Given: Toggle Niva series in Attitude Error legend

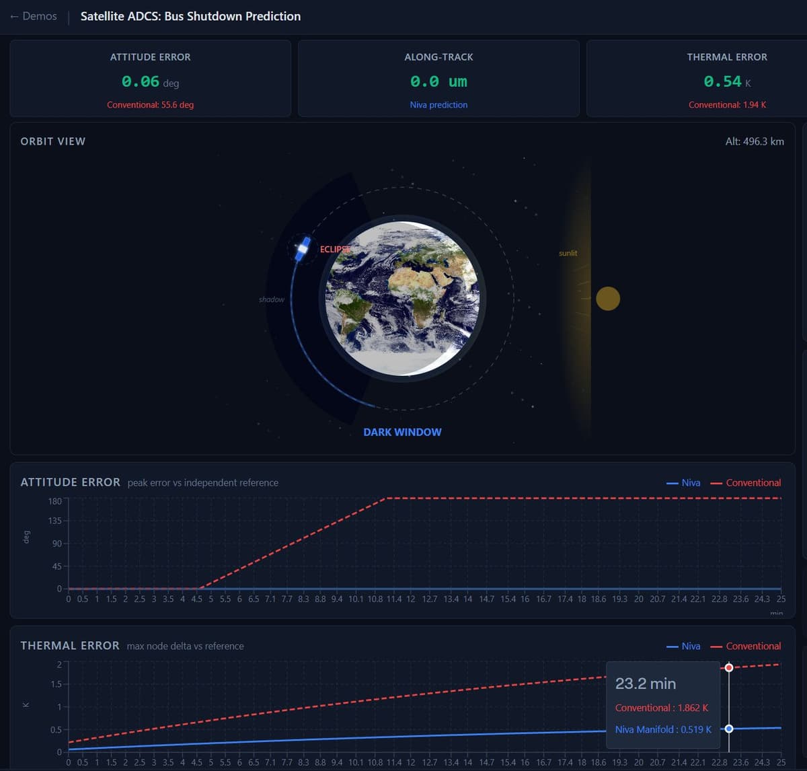Looking at the screenshot, I should [x=683, y=482].
